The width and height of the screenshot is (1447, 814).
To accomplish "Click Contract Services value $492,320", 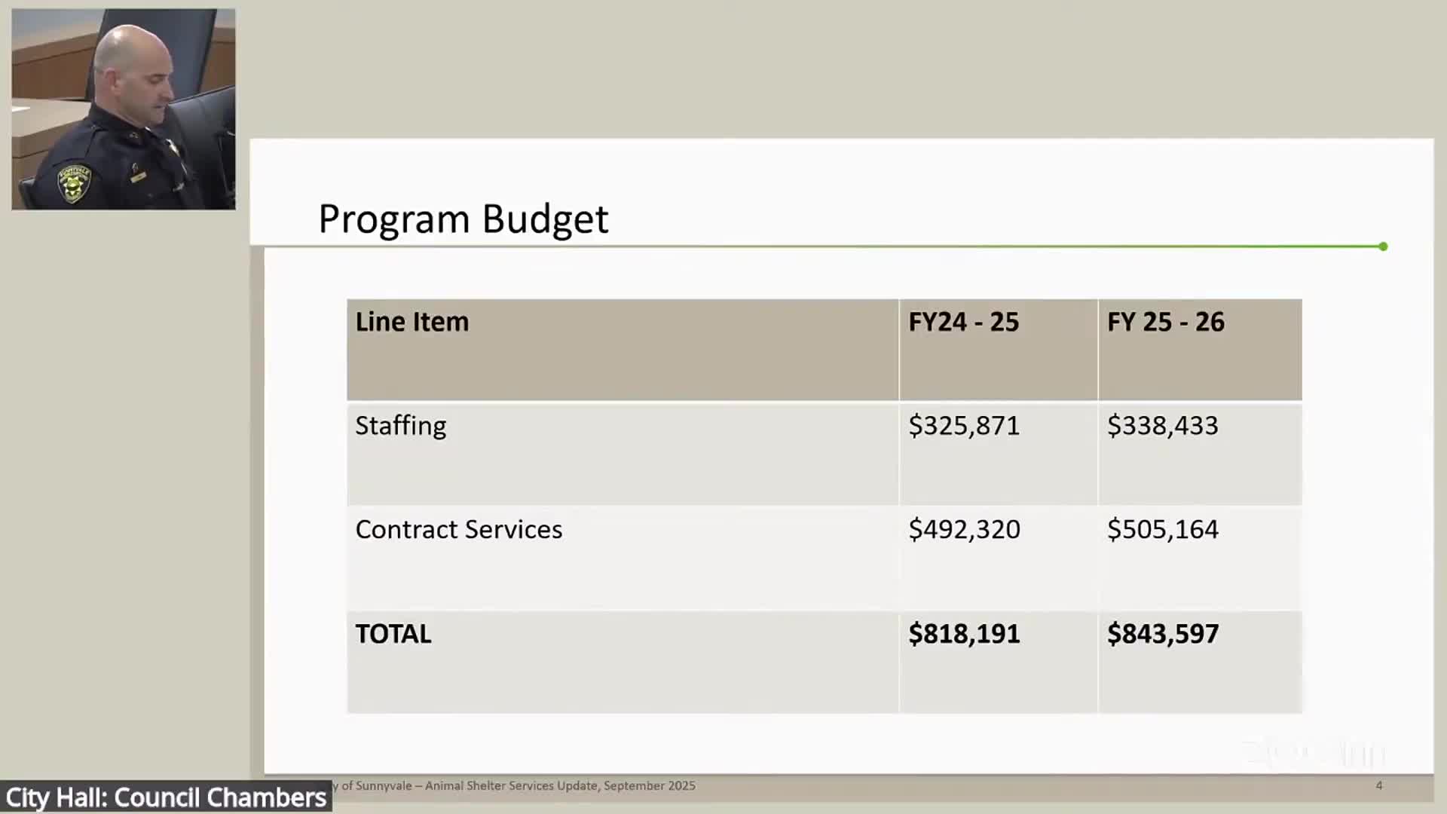I will coord(964,530).
